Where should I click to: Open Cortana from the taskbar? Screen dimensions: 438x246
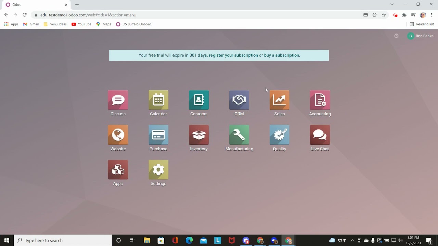tap(118, 241)
